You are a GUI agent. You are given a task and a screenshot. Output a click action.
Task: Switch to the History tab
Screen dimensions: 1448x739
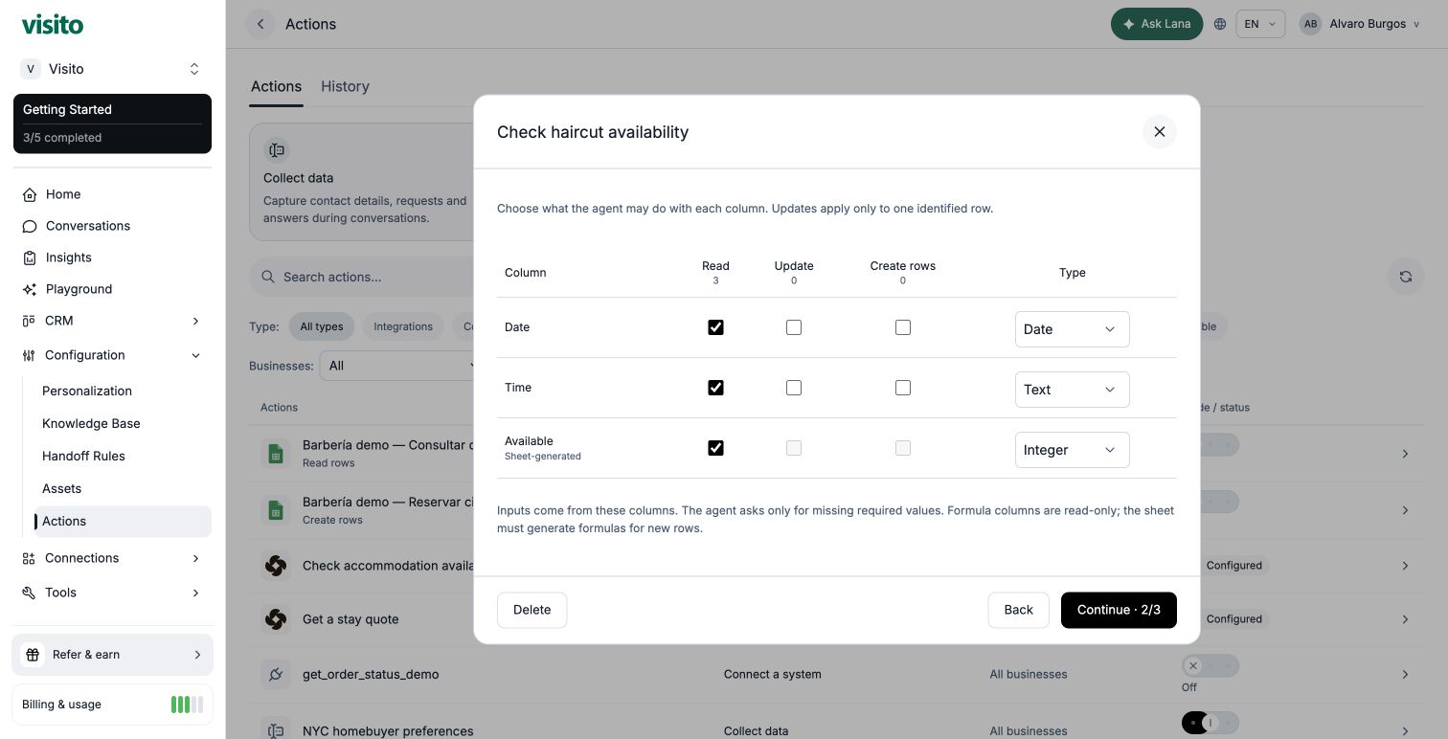pyautogui.click(x=345, y=86)
